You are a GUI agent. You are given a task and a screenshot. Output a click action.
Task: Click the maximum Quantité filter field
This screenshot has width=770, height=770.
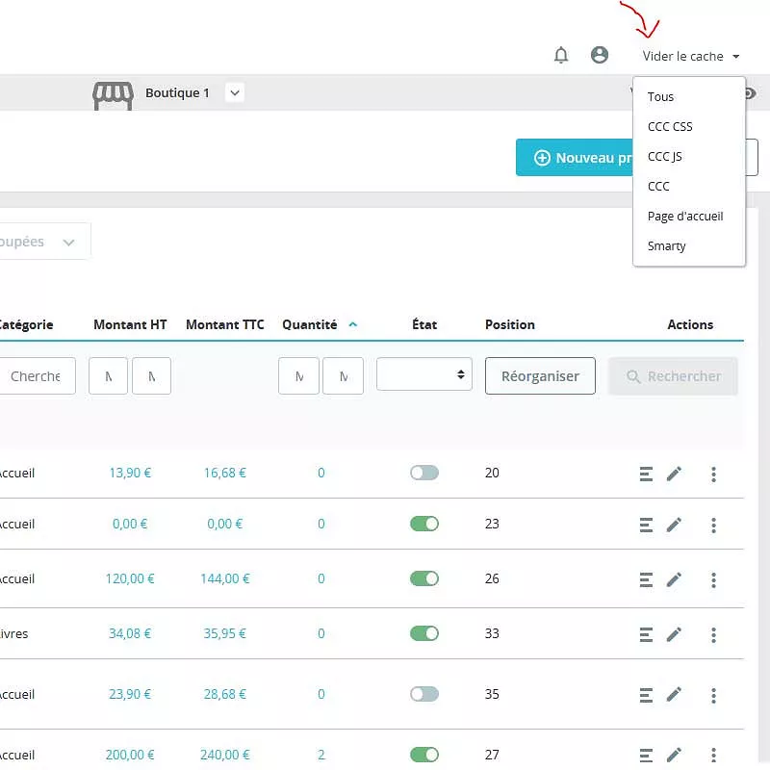[343, 376]
